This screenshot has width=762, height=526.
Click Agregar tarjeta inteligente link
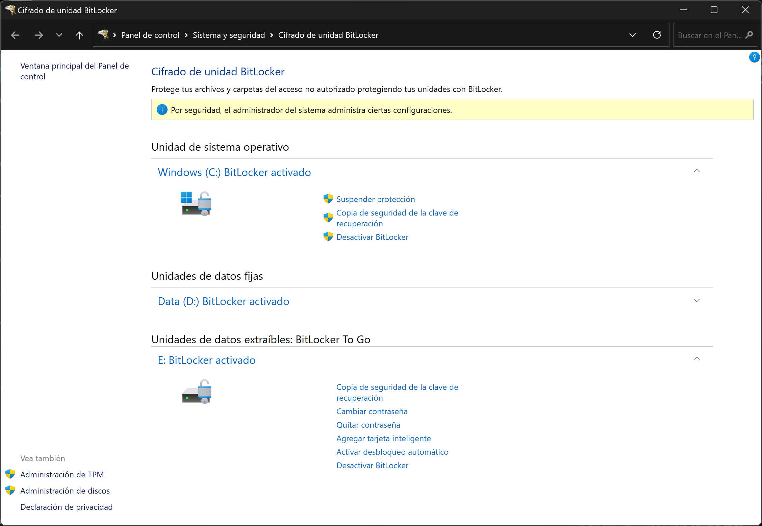pos(384,439)
